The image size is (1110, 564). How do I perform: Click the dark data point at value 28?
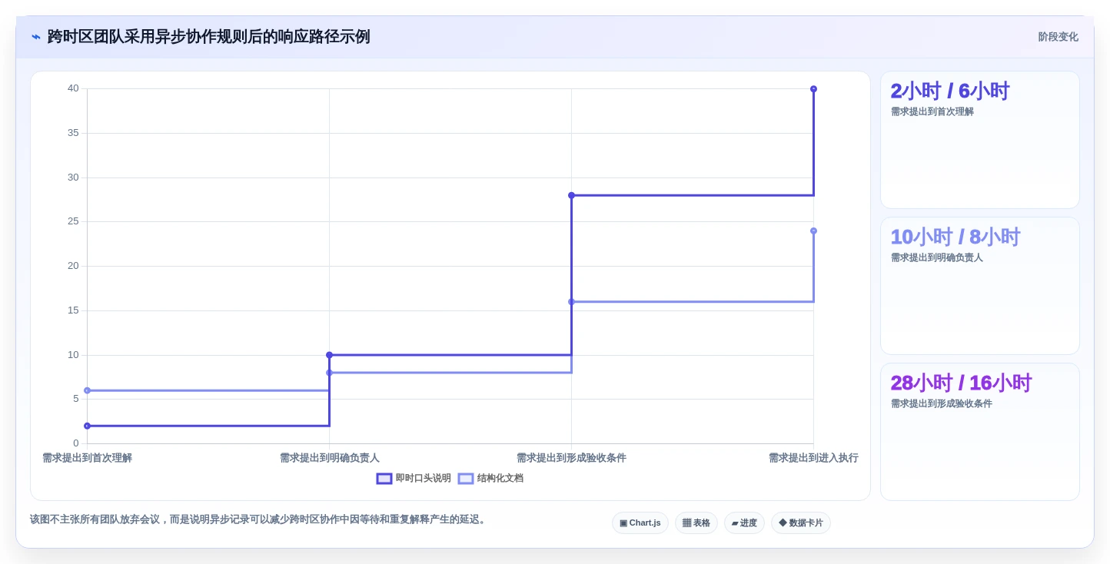pos(571,195)
